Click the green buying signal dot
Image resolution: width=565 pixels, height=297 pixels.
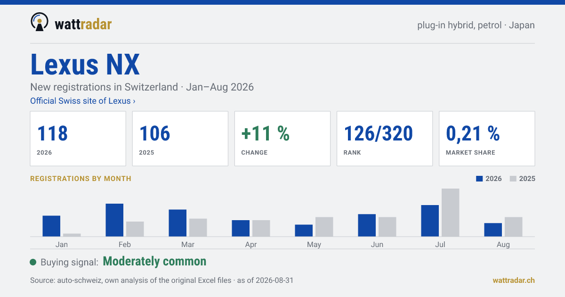tap(33, 262)
